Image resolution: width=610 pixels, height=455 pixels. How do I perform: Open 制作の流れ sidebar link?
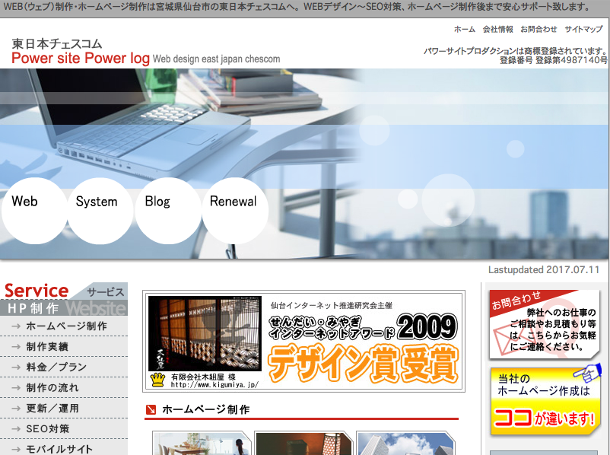(x=52, y=387)
